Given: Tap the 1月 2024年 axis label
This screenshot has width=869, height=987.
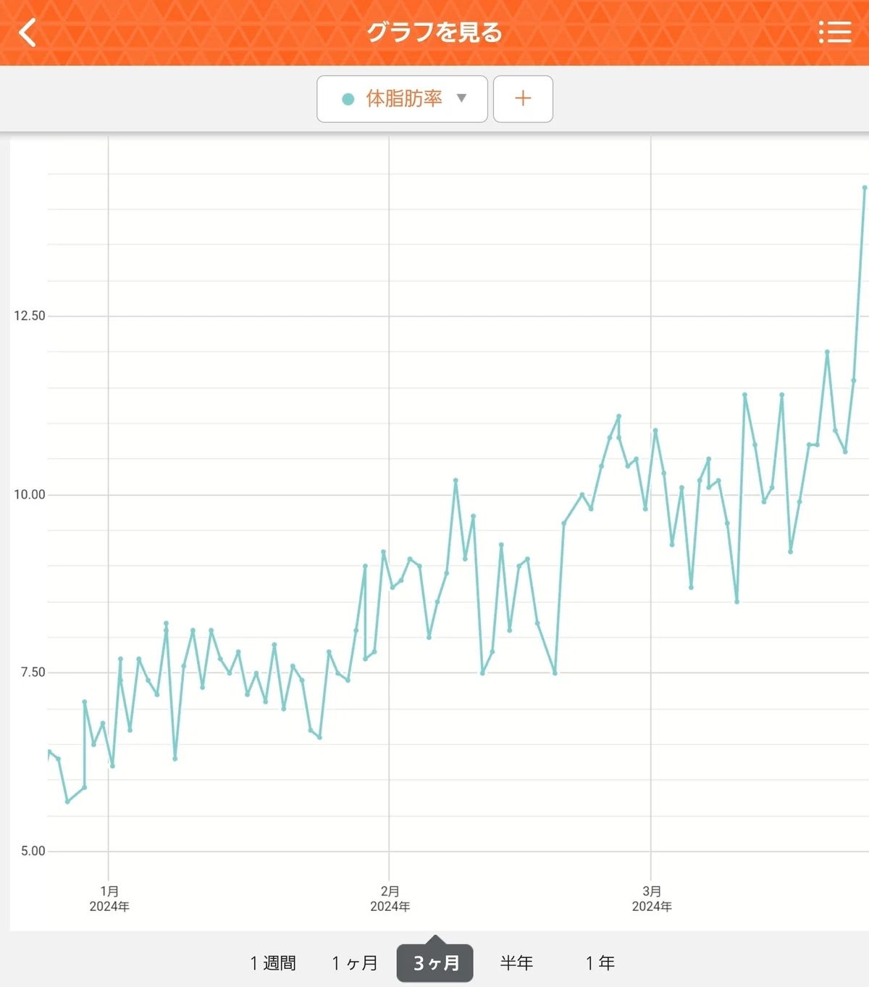Looking at the screenshot, I should [x=109, y=899].
